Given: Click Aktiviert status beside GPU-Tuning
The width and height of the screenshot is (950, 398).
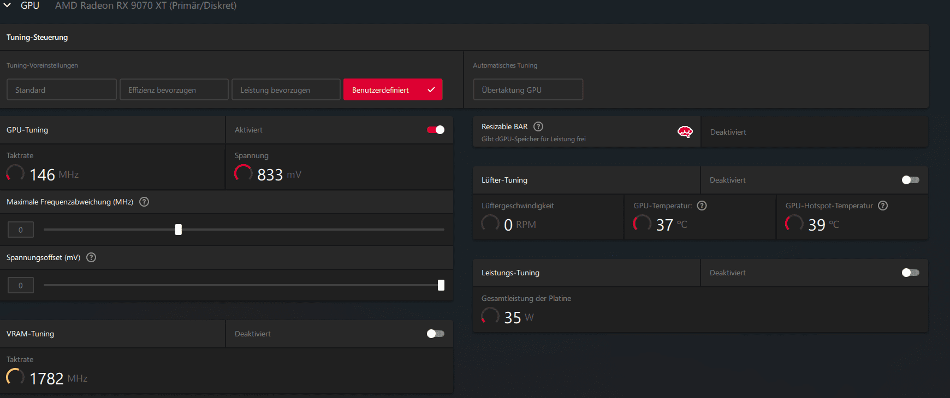Looking at the screenshot, I should 248,130.
